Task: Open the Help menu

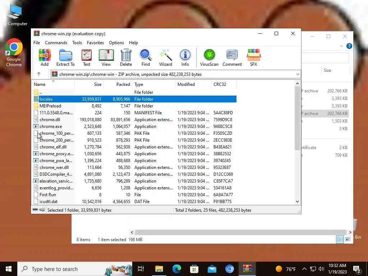Action: coord(133,43)
